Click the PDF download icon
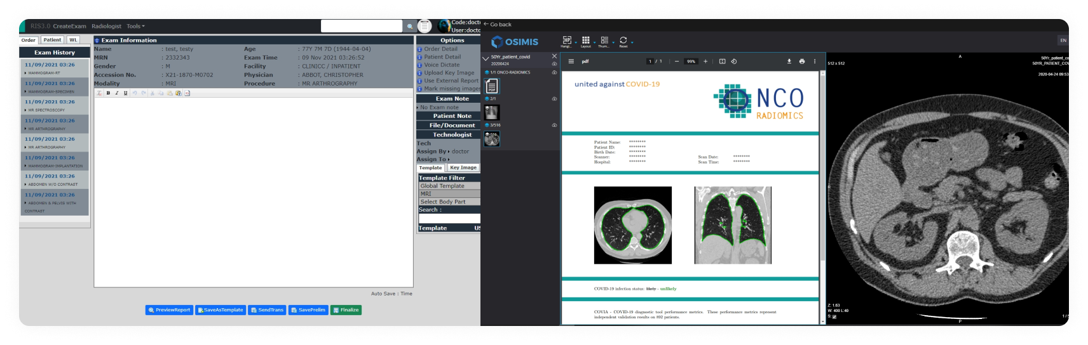The image size is (1088, 345). point(789,62)
